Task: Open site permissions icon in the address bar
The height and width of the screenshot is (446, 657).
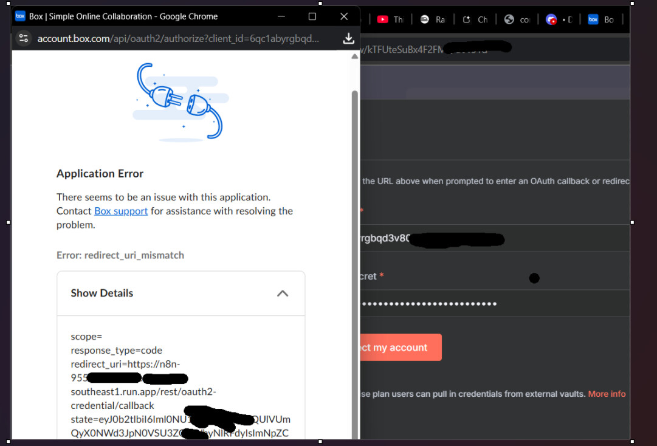Action: click(23, 38)
